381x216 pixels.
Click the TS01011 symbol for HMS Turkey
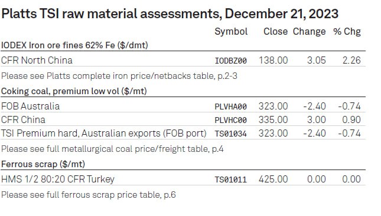coord(230,180)
